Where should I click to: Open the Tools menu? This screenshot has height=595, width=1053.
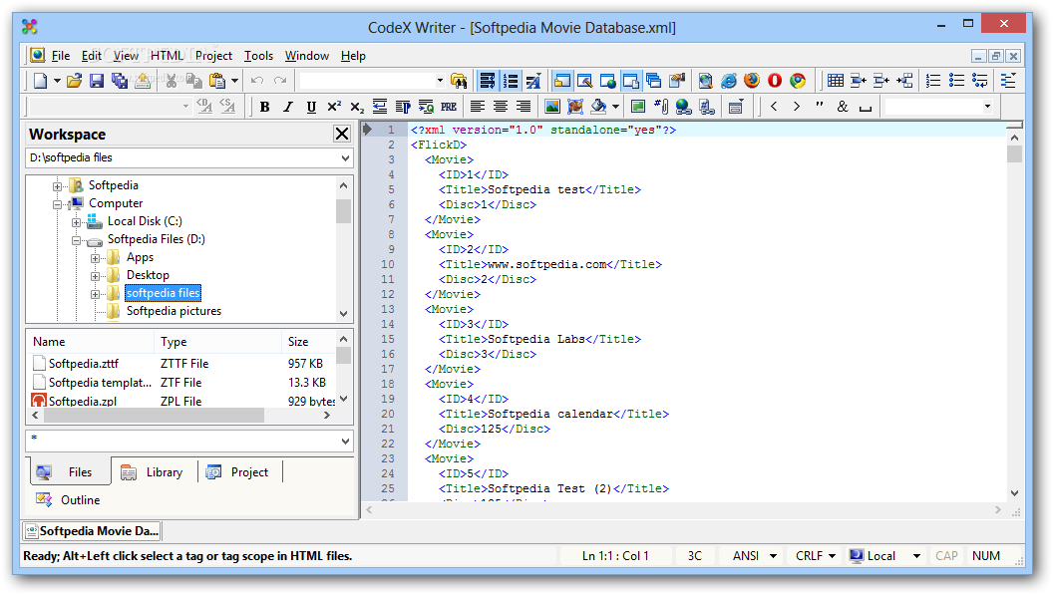[x=258, y=56]
